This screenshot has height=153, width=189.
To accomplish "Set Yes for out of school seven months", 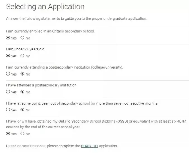I will click(x=8, y=110).
